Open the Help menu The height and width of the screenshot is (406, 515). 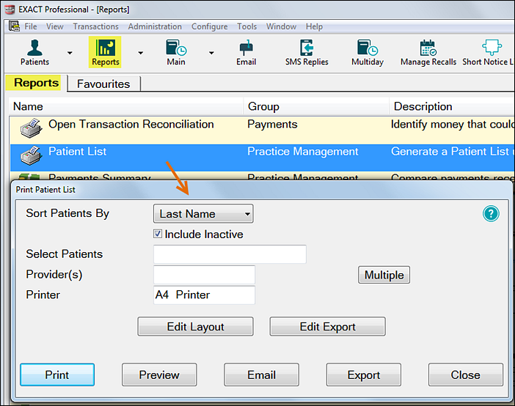click(314, 26)
